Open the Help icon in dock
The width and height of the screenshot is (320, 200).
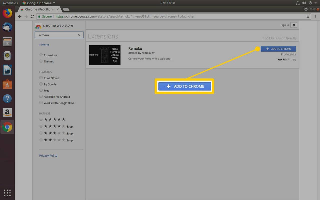click(7, 98)
